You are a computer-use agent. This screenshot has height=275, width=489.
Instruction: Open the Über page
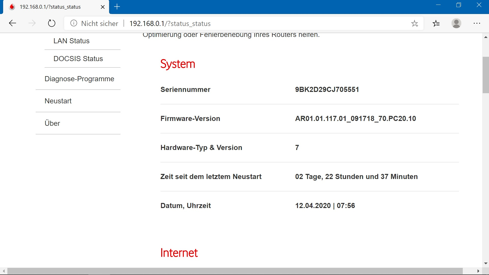point(52,123)
